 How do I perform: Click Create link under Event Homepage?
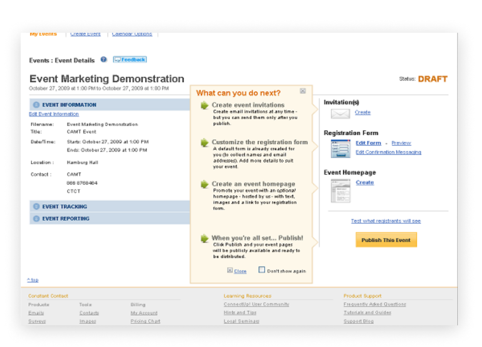click(x=365, y=182)
